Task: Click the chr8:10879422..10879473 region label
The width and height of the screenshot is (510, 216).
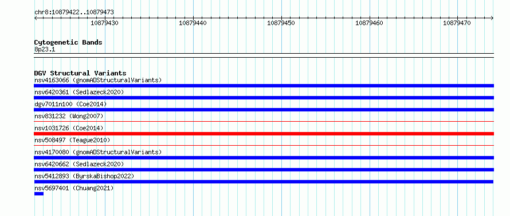Action: [x=74, y=13]
